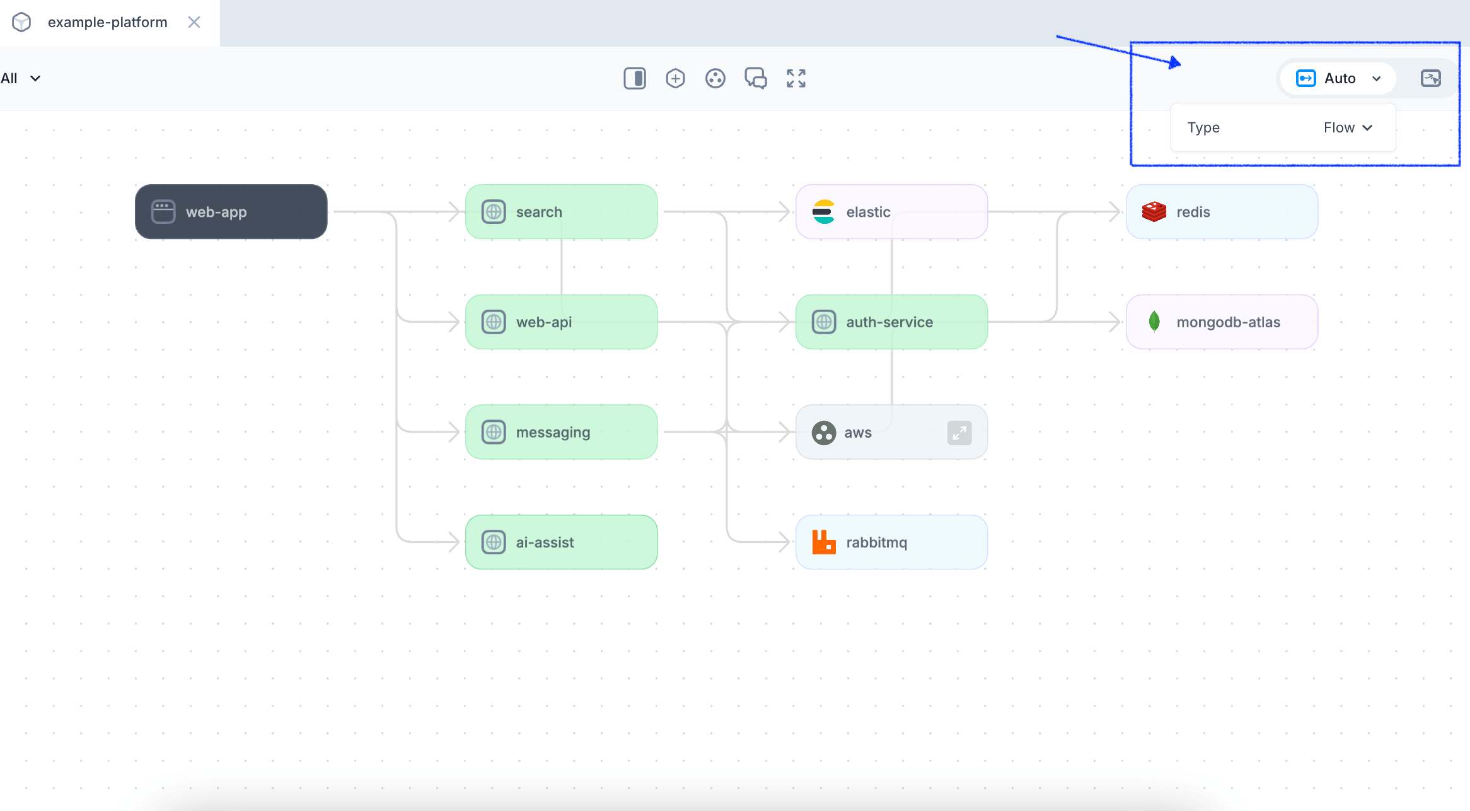The height and width of the screenshot is (811, 1470).
Task: Select the web-app node
Action: pyautogui.click(x=231, y=212)
